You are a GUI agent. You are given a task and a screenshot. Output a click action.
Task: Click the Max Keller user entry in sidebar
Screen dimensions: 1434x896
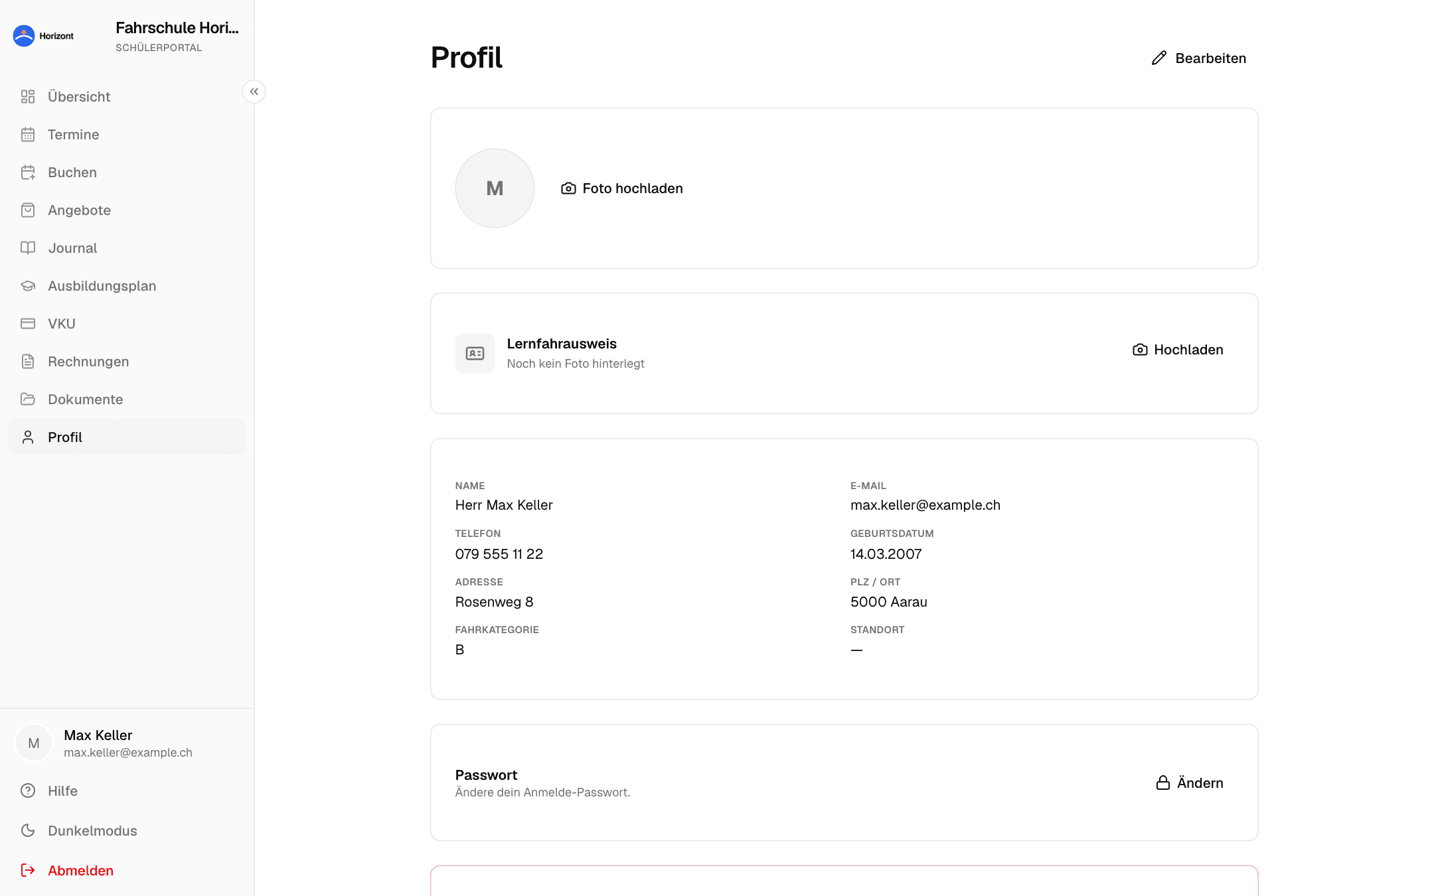[x=127, y=743]
